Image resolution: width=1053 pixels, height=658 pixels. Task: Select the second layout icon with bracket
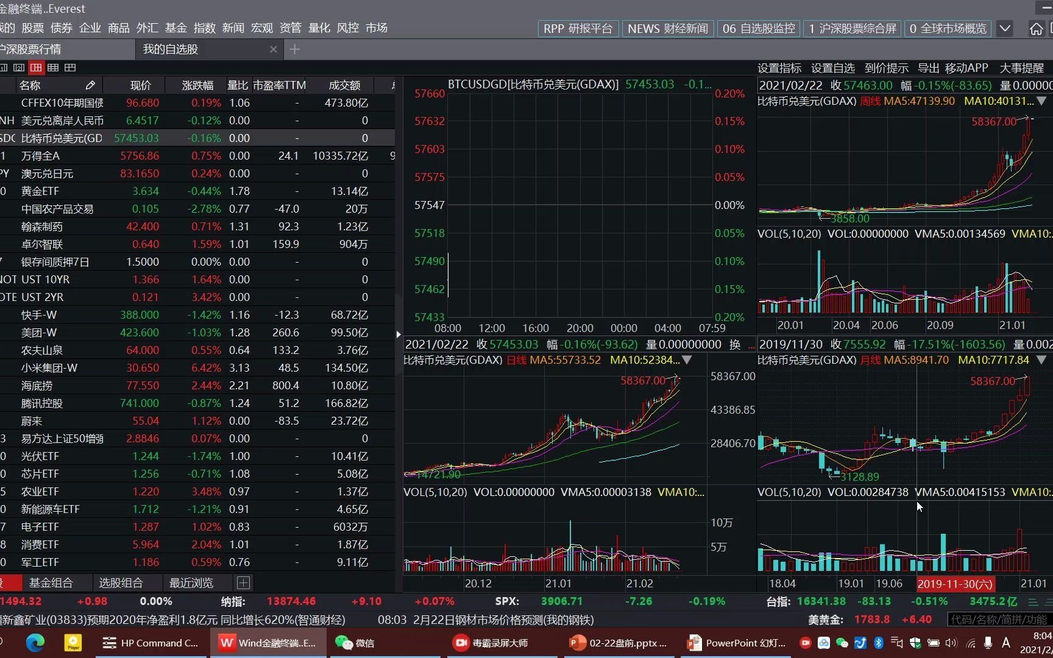click(19, 68)
